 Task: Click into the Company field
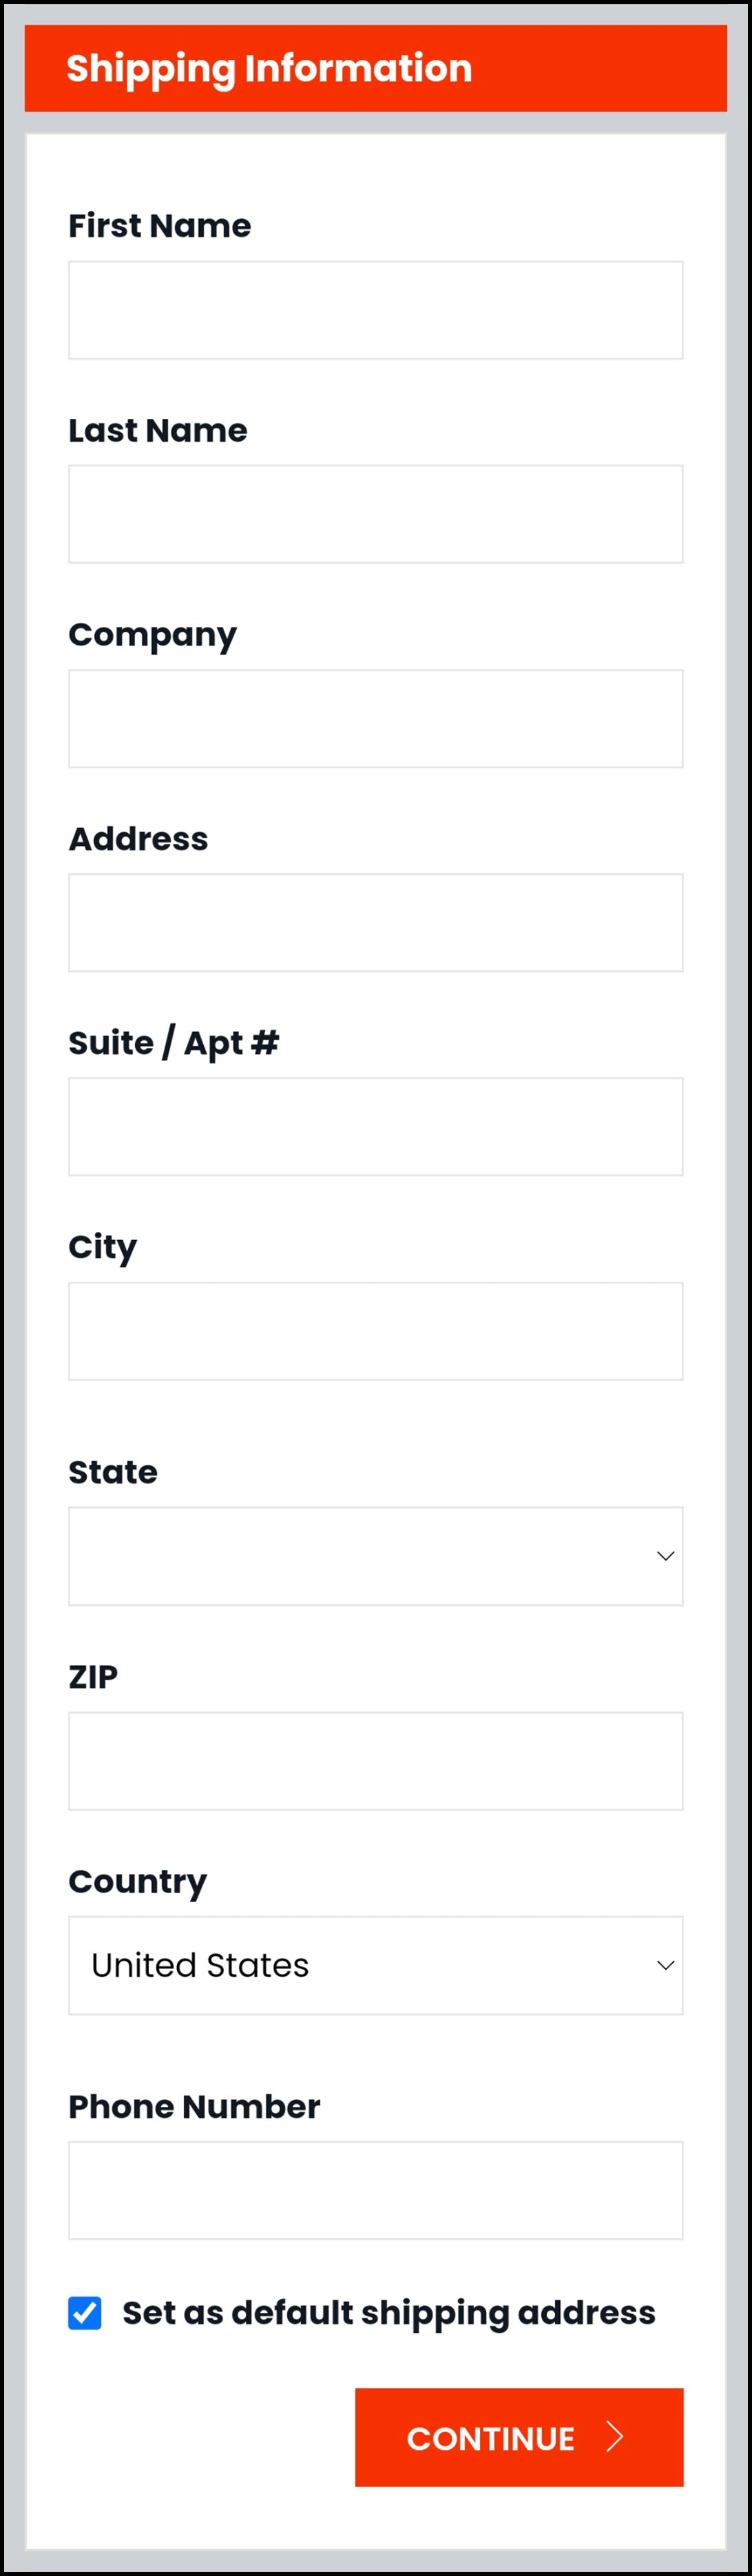point(375,718)
